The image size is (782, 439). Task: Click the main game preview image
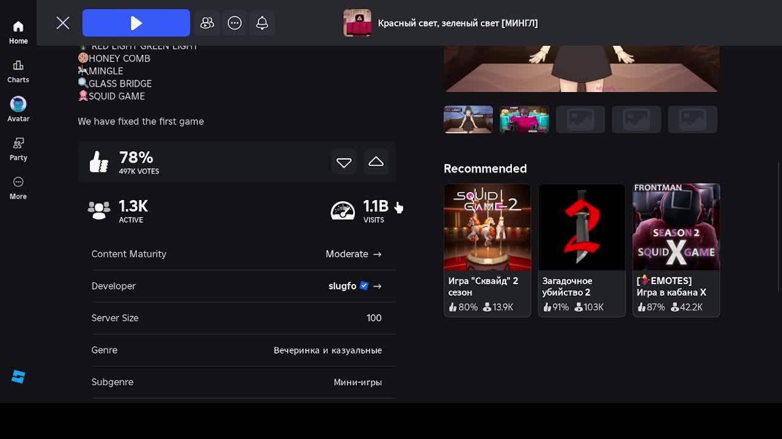[582, 68]
